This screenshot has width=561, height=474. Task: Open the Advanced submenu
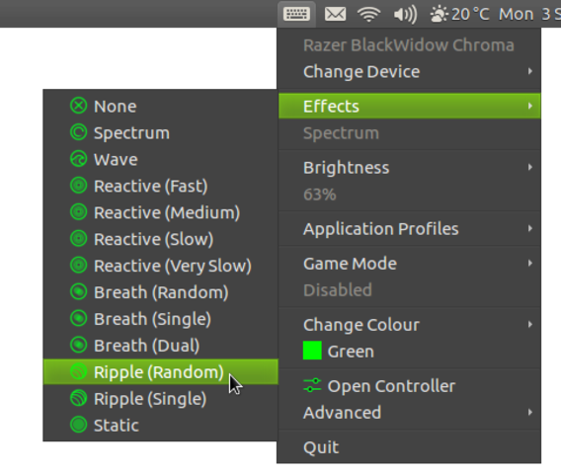(409, 413)
